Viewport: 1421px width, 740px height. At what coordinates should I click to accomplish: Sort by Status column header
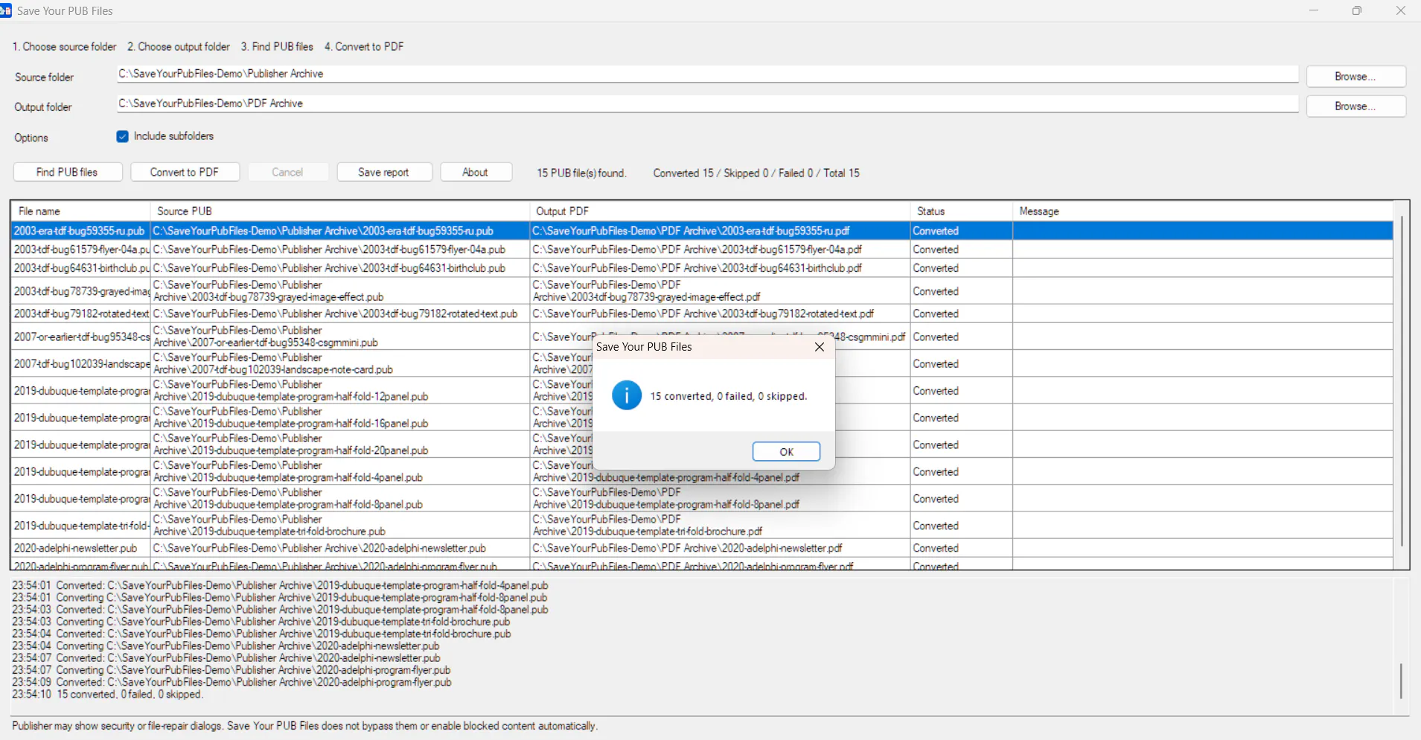[x=961, y=211]
